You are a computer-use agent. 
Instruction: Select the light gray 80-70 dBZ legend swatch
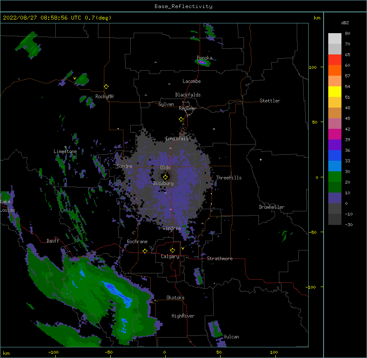[x=335, y=39]
